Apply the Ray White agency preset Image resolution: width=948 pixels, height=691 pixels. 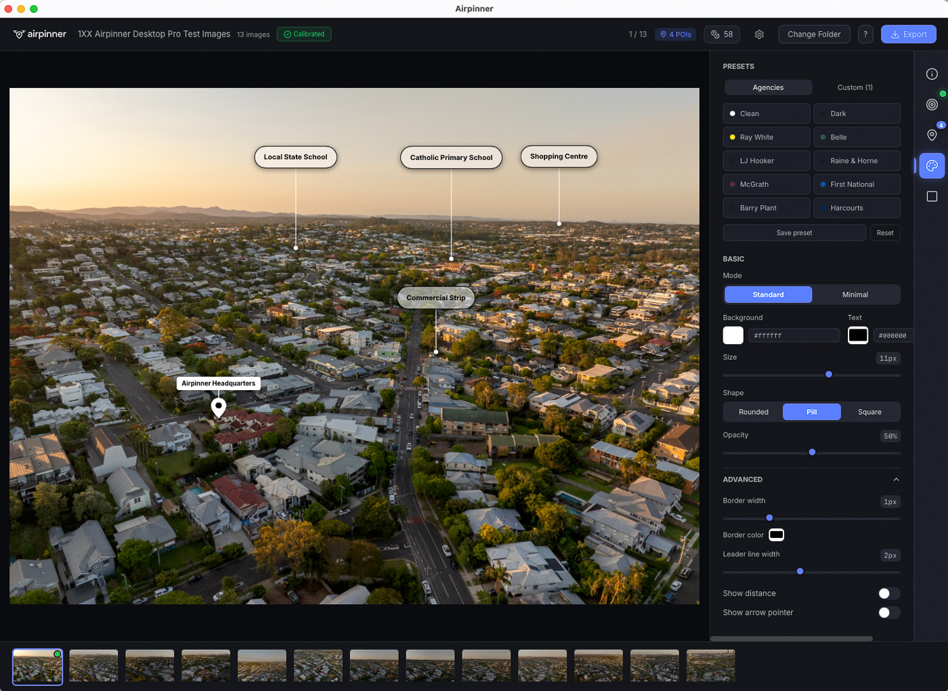[x=767, y=137]
